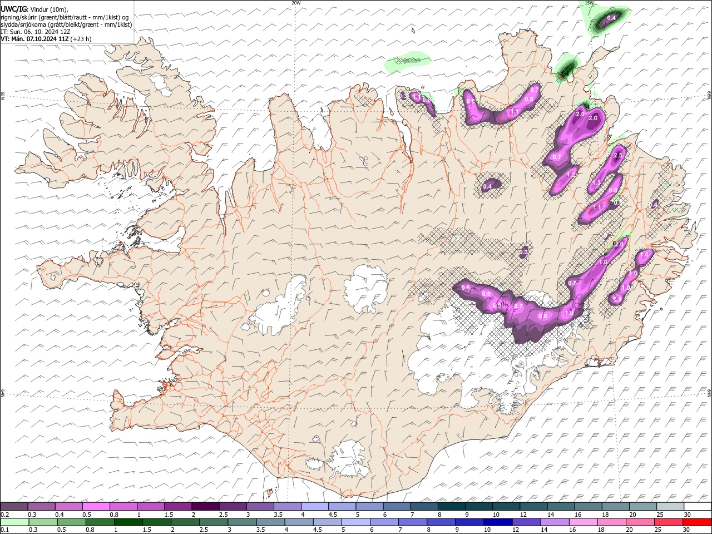Click the dusky purple swatch between 0.2 and 0.3
Screen dimensions: 712x534
tap(14, 507)
